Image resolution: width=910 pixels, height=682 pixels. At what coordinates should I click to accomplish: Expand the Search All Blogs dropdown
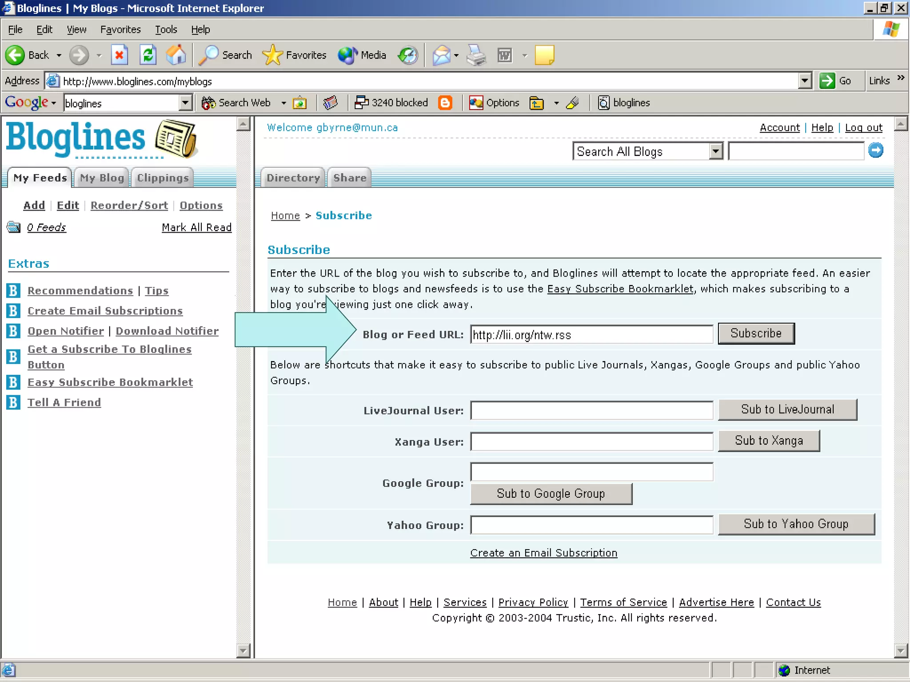point(715,151)
